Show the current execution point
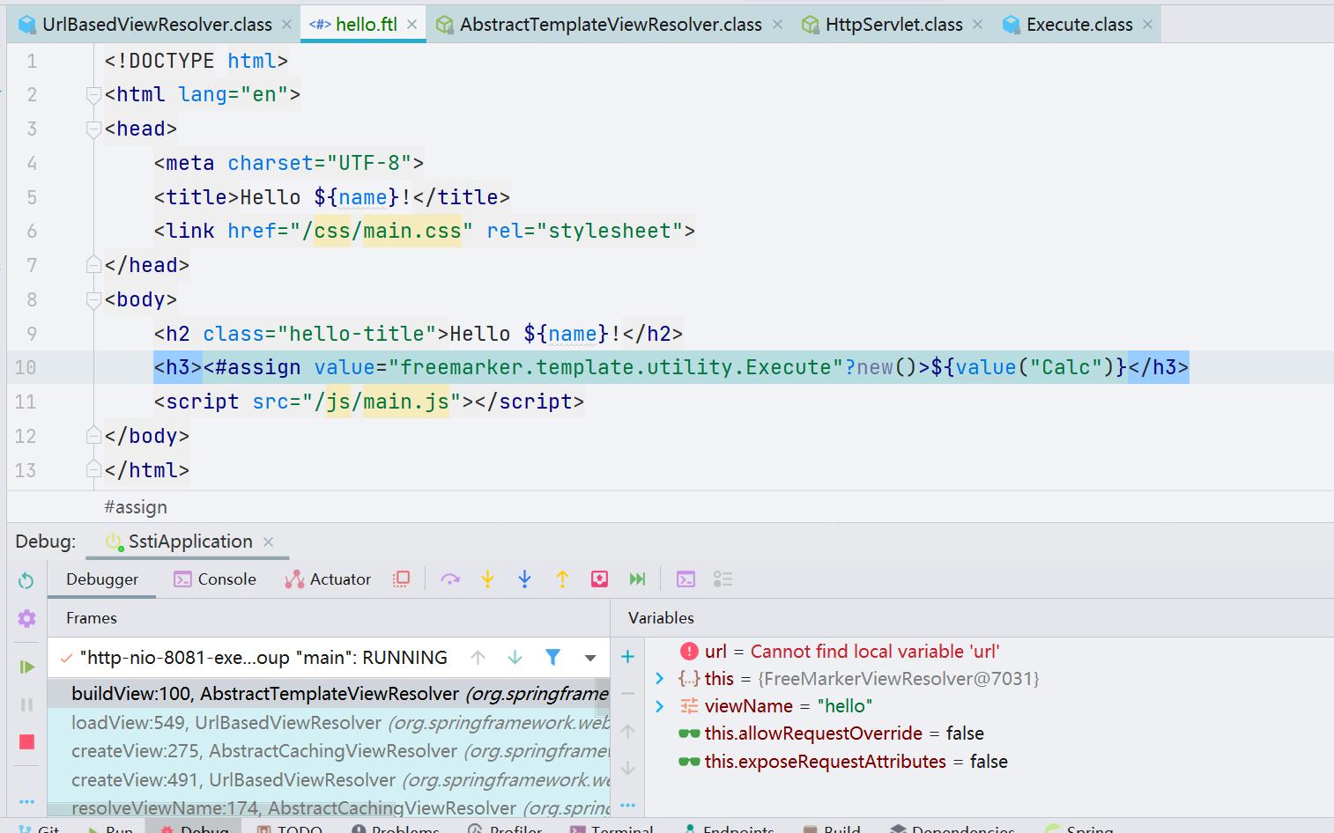 pos(402,579)
